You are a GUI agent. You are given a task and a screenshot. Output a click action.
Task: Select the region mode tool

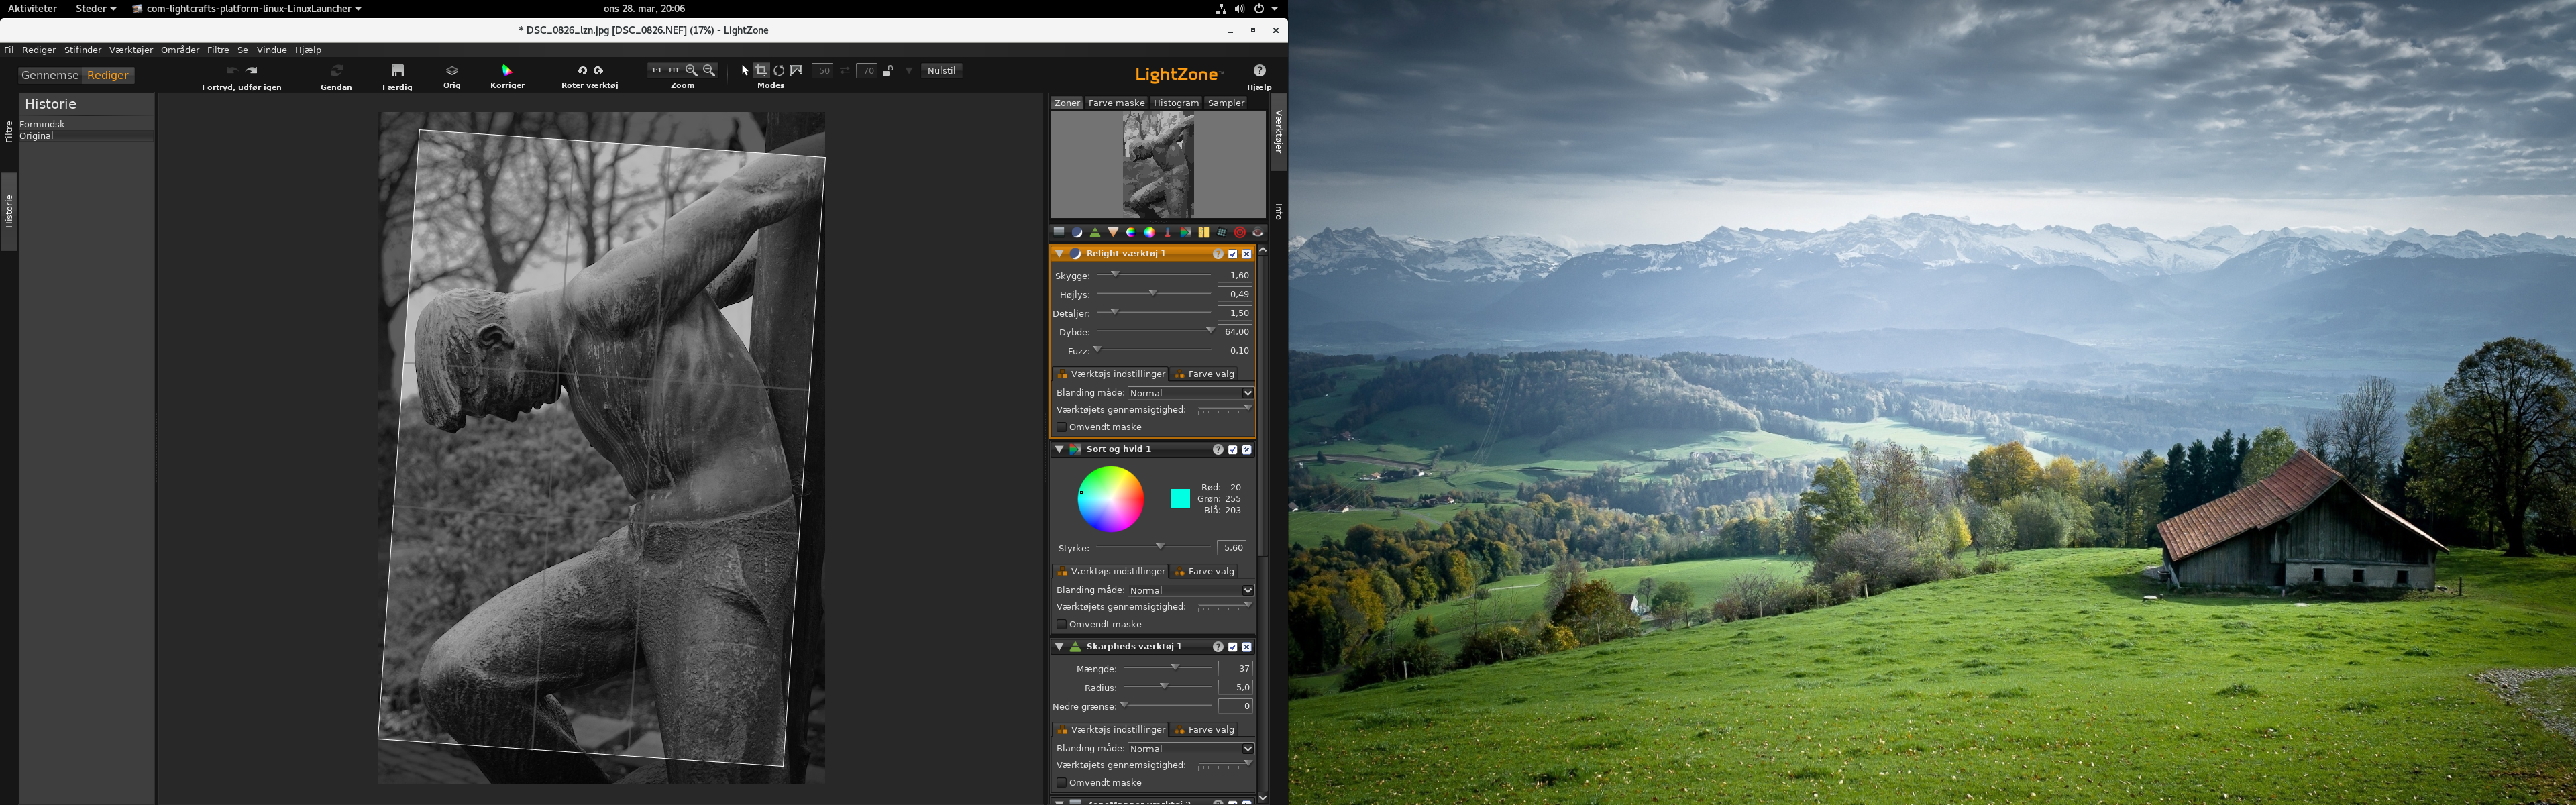click(796, 70)
